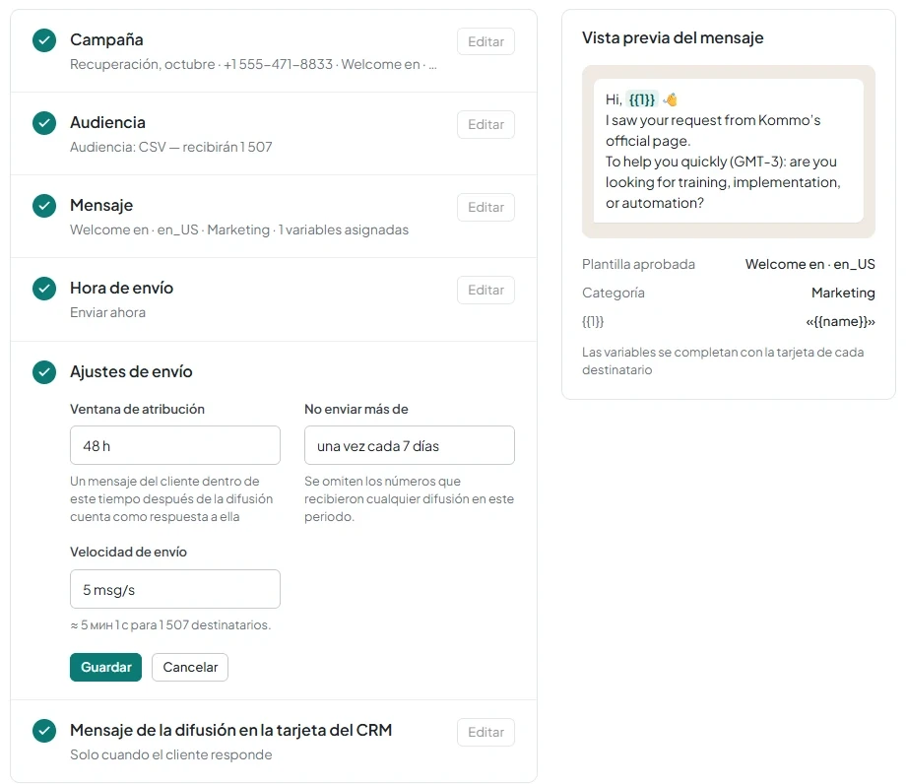The width and height of the screenshot is (906, 784).
Task: Click the 'Ventana de atribución' label
Action: coord(138,409)
